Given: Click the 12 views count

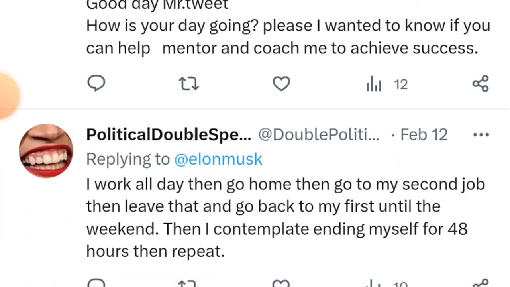Looking at the screenshot, I should 401,85.
